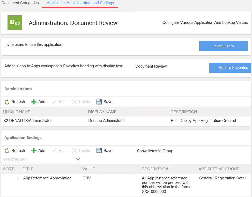
Task: Click green Add icon in Application Settings
Action: tap(34, 151)
